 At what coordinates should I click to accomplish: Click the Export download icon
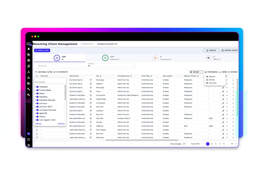click(x=220, y=72)
